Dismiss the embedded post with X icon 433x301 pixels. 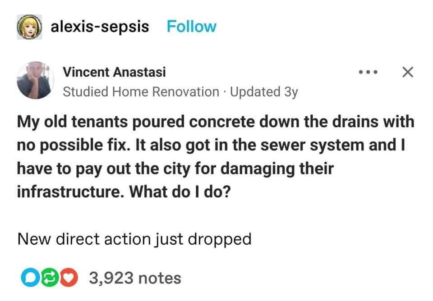407,72
